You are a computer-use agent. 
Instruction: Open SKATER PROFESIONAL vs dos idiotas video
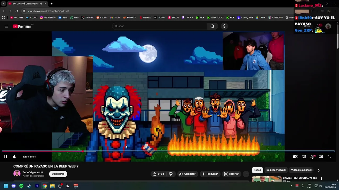[x=300, y=179]
